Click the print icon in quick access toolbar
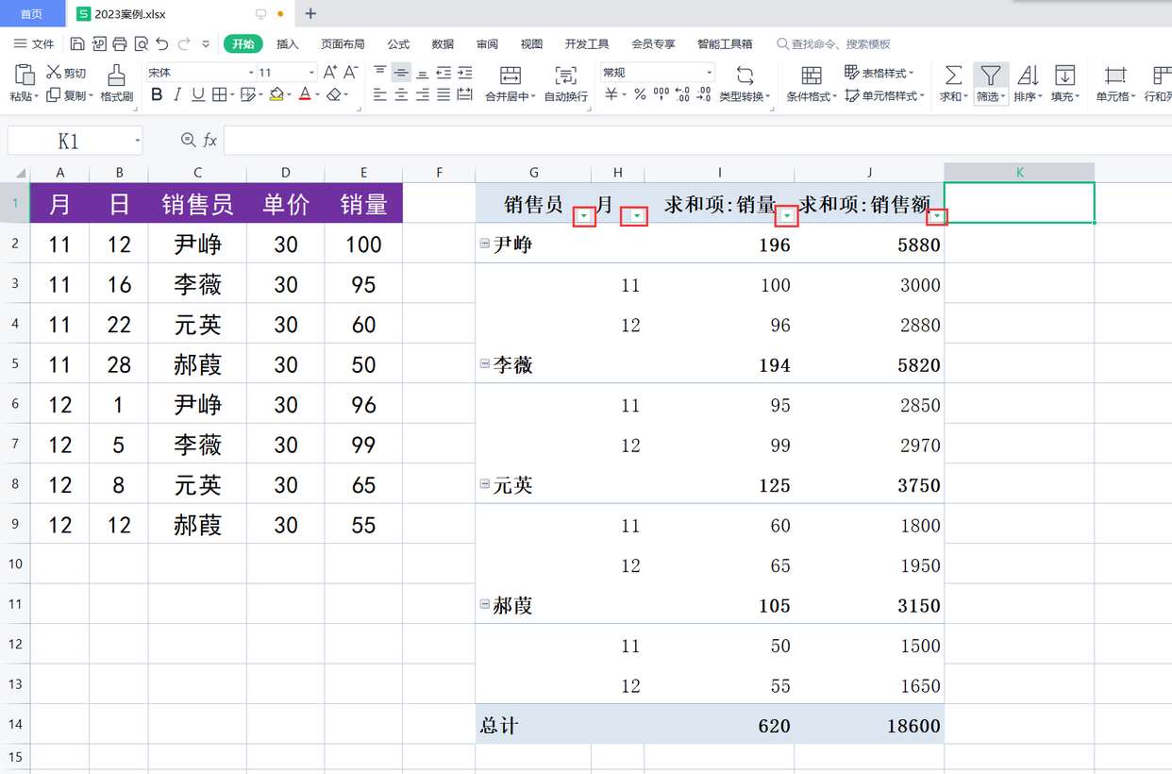The height and width of the screenshot is (774, 1172). click(120, 43)
